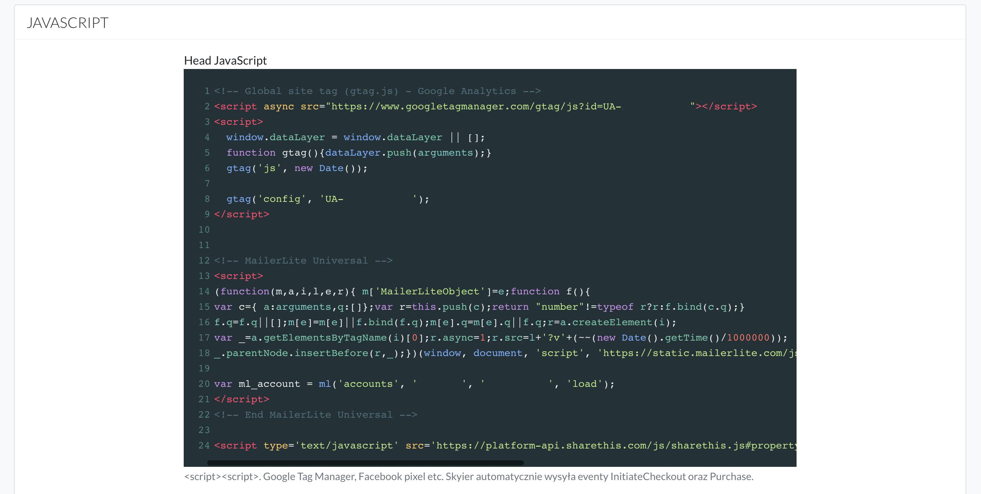Click line 18 parentNode.insertBefore code
This screenshot has height=494, width=981.
[505, 353]
